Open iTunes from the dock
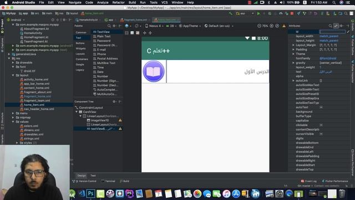This screenshot has height=200, width=355. (x=226, y=194)
